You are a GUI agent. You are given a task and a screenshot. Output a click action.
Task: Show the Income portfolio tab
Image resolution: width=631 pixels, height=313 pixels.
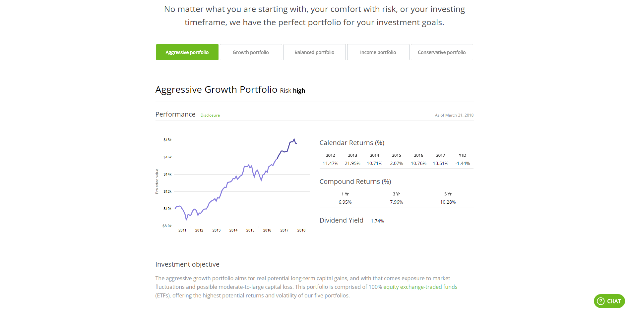click(378, 52)
